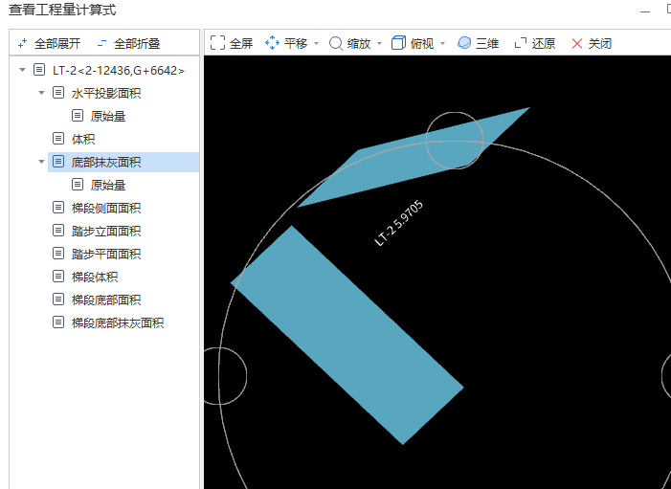This screenshot has height=489, width=671.
Task: Click the 全屏 fullscreen icon
Action: pyautogui.click(x=217, y=43)
